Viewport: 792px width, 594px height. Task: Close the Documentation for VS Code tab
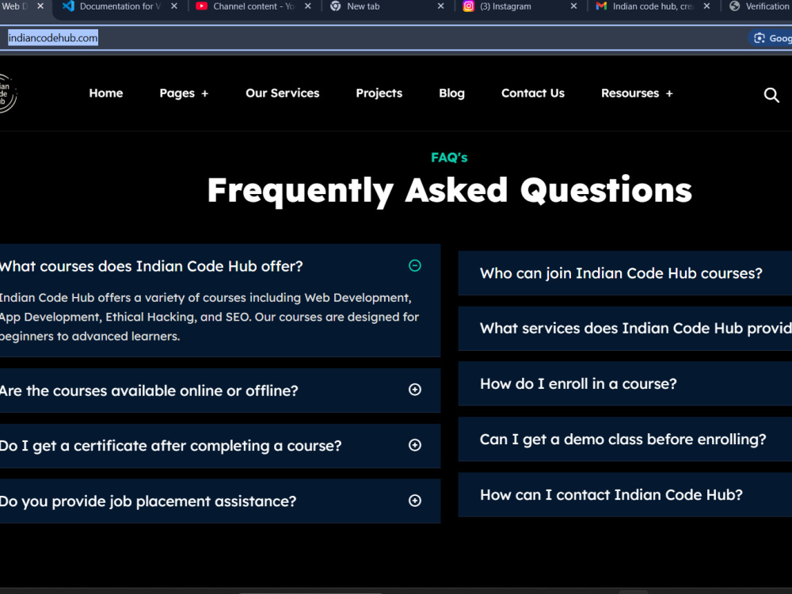(173, 6)
